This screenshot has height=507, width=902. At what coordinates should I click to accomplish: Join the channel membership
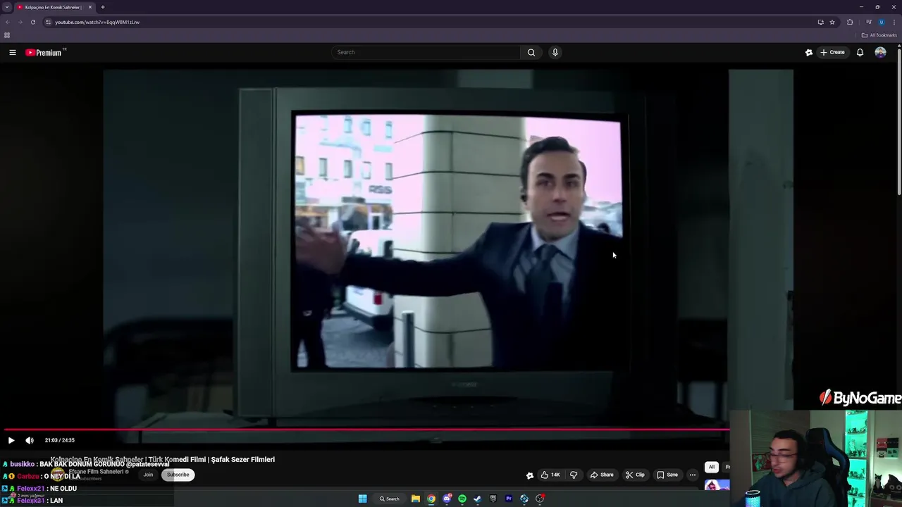click(148, 475)
